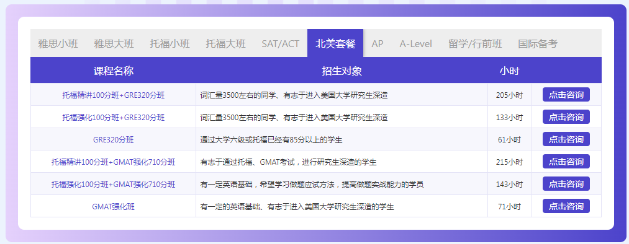Click the 215小时 cell
Viewport: 629px width, 244px height.
tap(509, 162)
